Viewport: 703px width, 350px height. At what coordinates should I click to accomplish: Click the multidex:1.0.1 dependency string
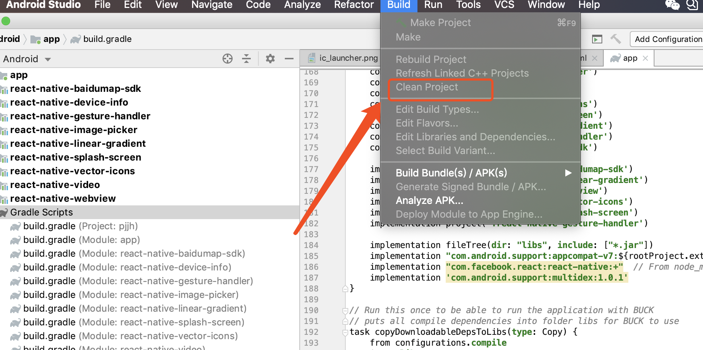pyautogui.click(x=537, y=278)
